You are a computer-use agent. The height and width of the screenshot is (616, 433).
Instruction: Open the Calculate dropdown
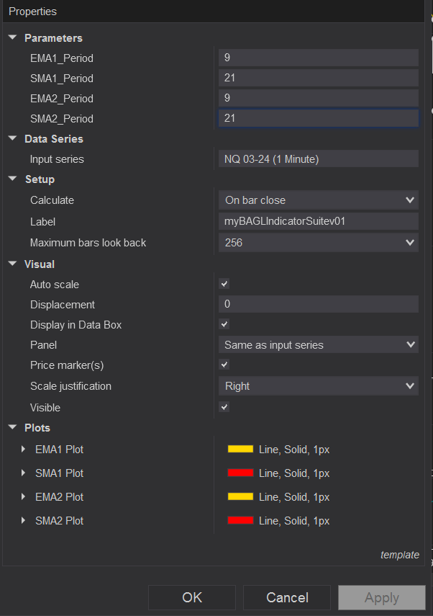click(318, 200)
